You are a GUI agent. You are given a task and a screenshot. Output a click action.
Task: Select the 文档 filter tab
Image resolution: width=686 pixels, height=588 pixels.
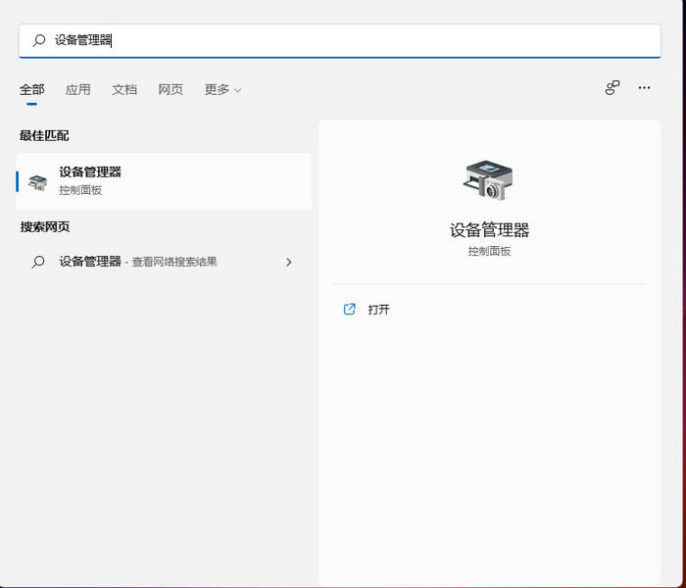point(124,89)
